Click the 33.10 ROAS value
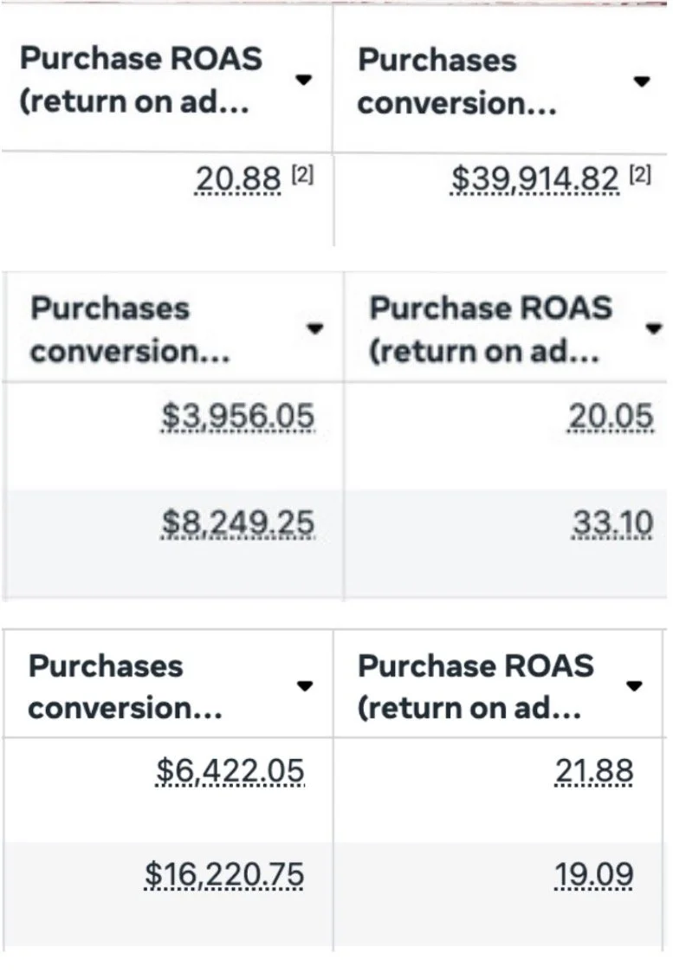The width and height of the screenshot is (673, 973). click(611, 522)
